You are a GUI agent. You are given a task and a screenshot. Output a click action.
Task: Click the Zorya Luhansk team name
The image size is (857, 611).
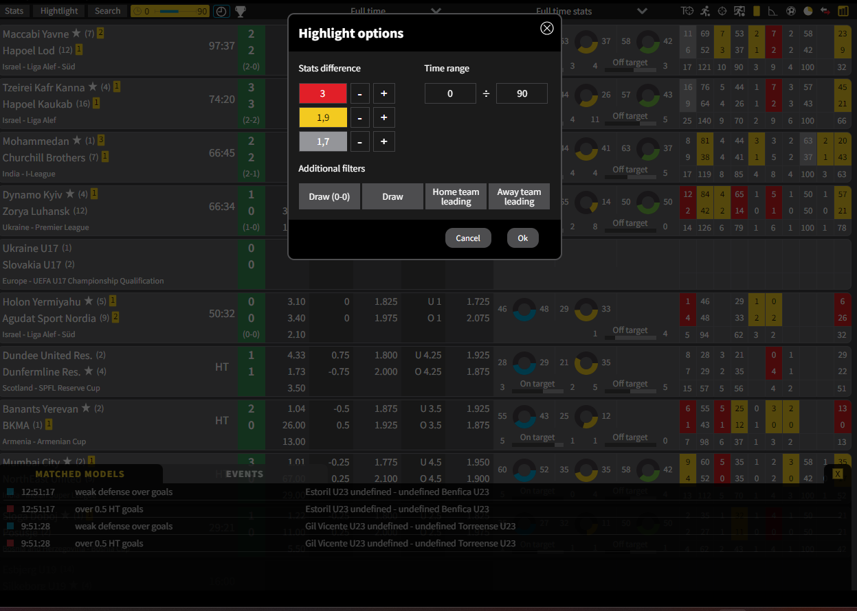click(x=36, y=211)
